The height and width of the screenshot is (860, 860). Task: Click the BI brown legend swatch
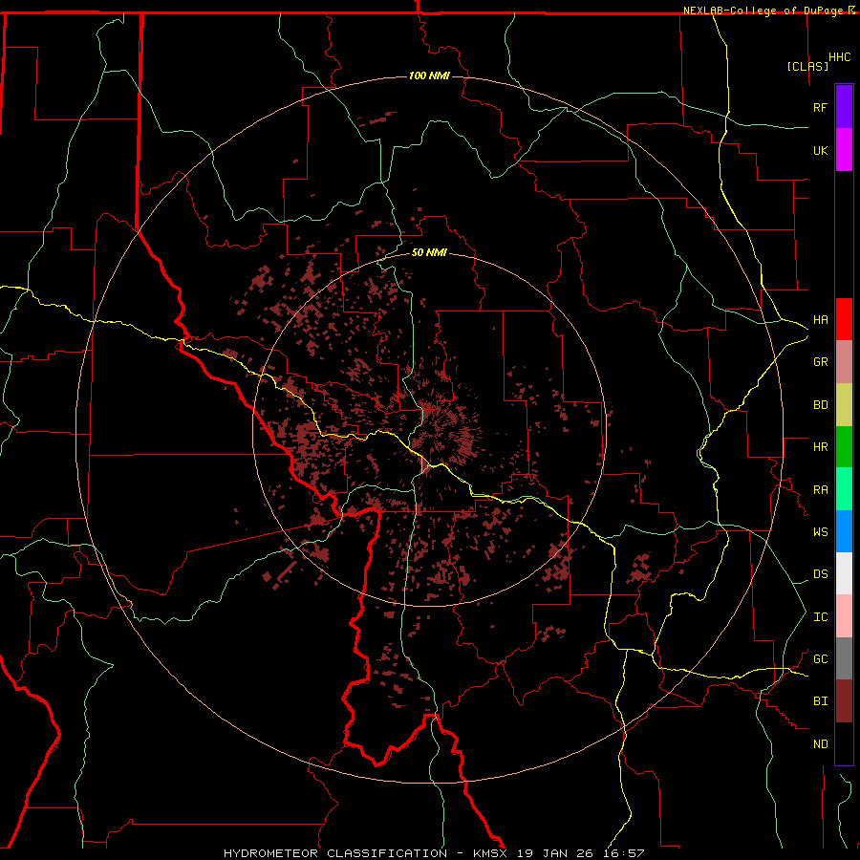[x=844, y=701]
